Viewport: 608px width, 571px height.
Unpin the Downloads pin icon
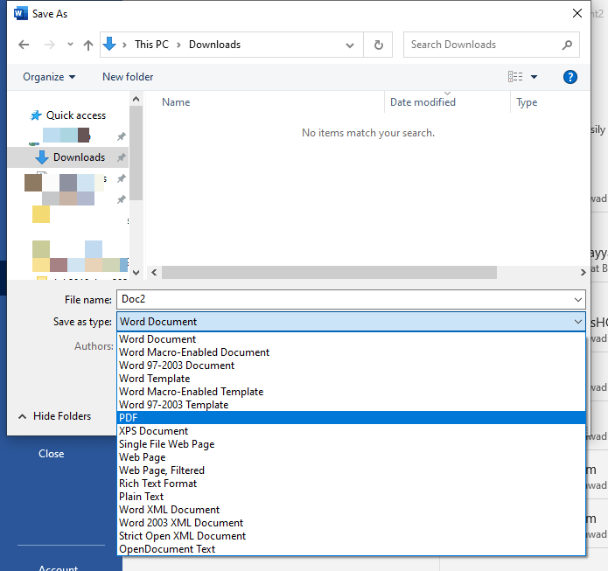click(x=122, y=157)
